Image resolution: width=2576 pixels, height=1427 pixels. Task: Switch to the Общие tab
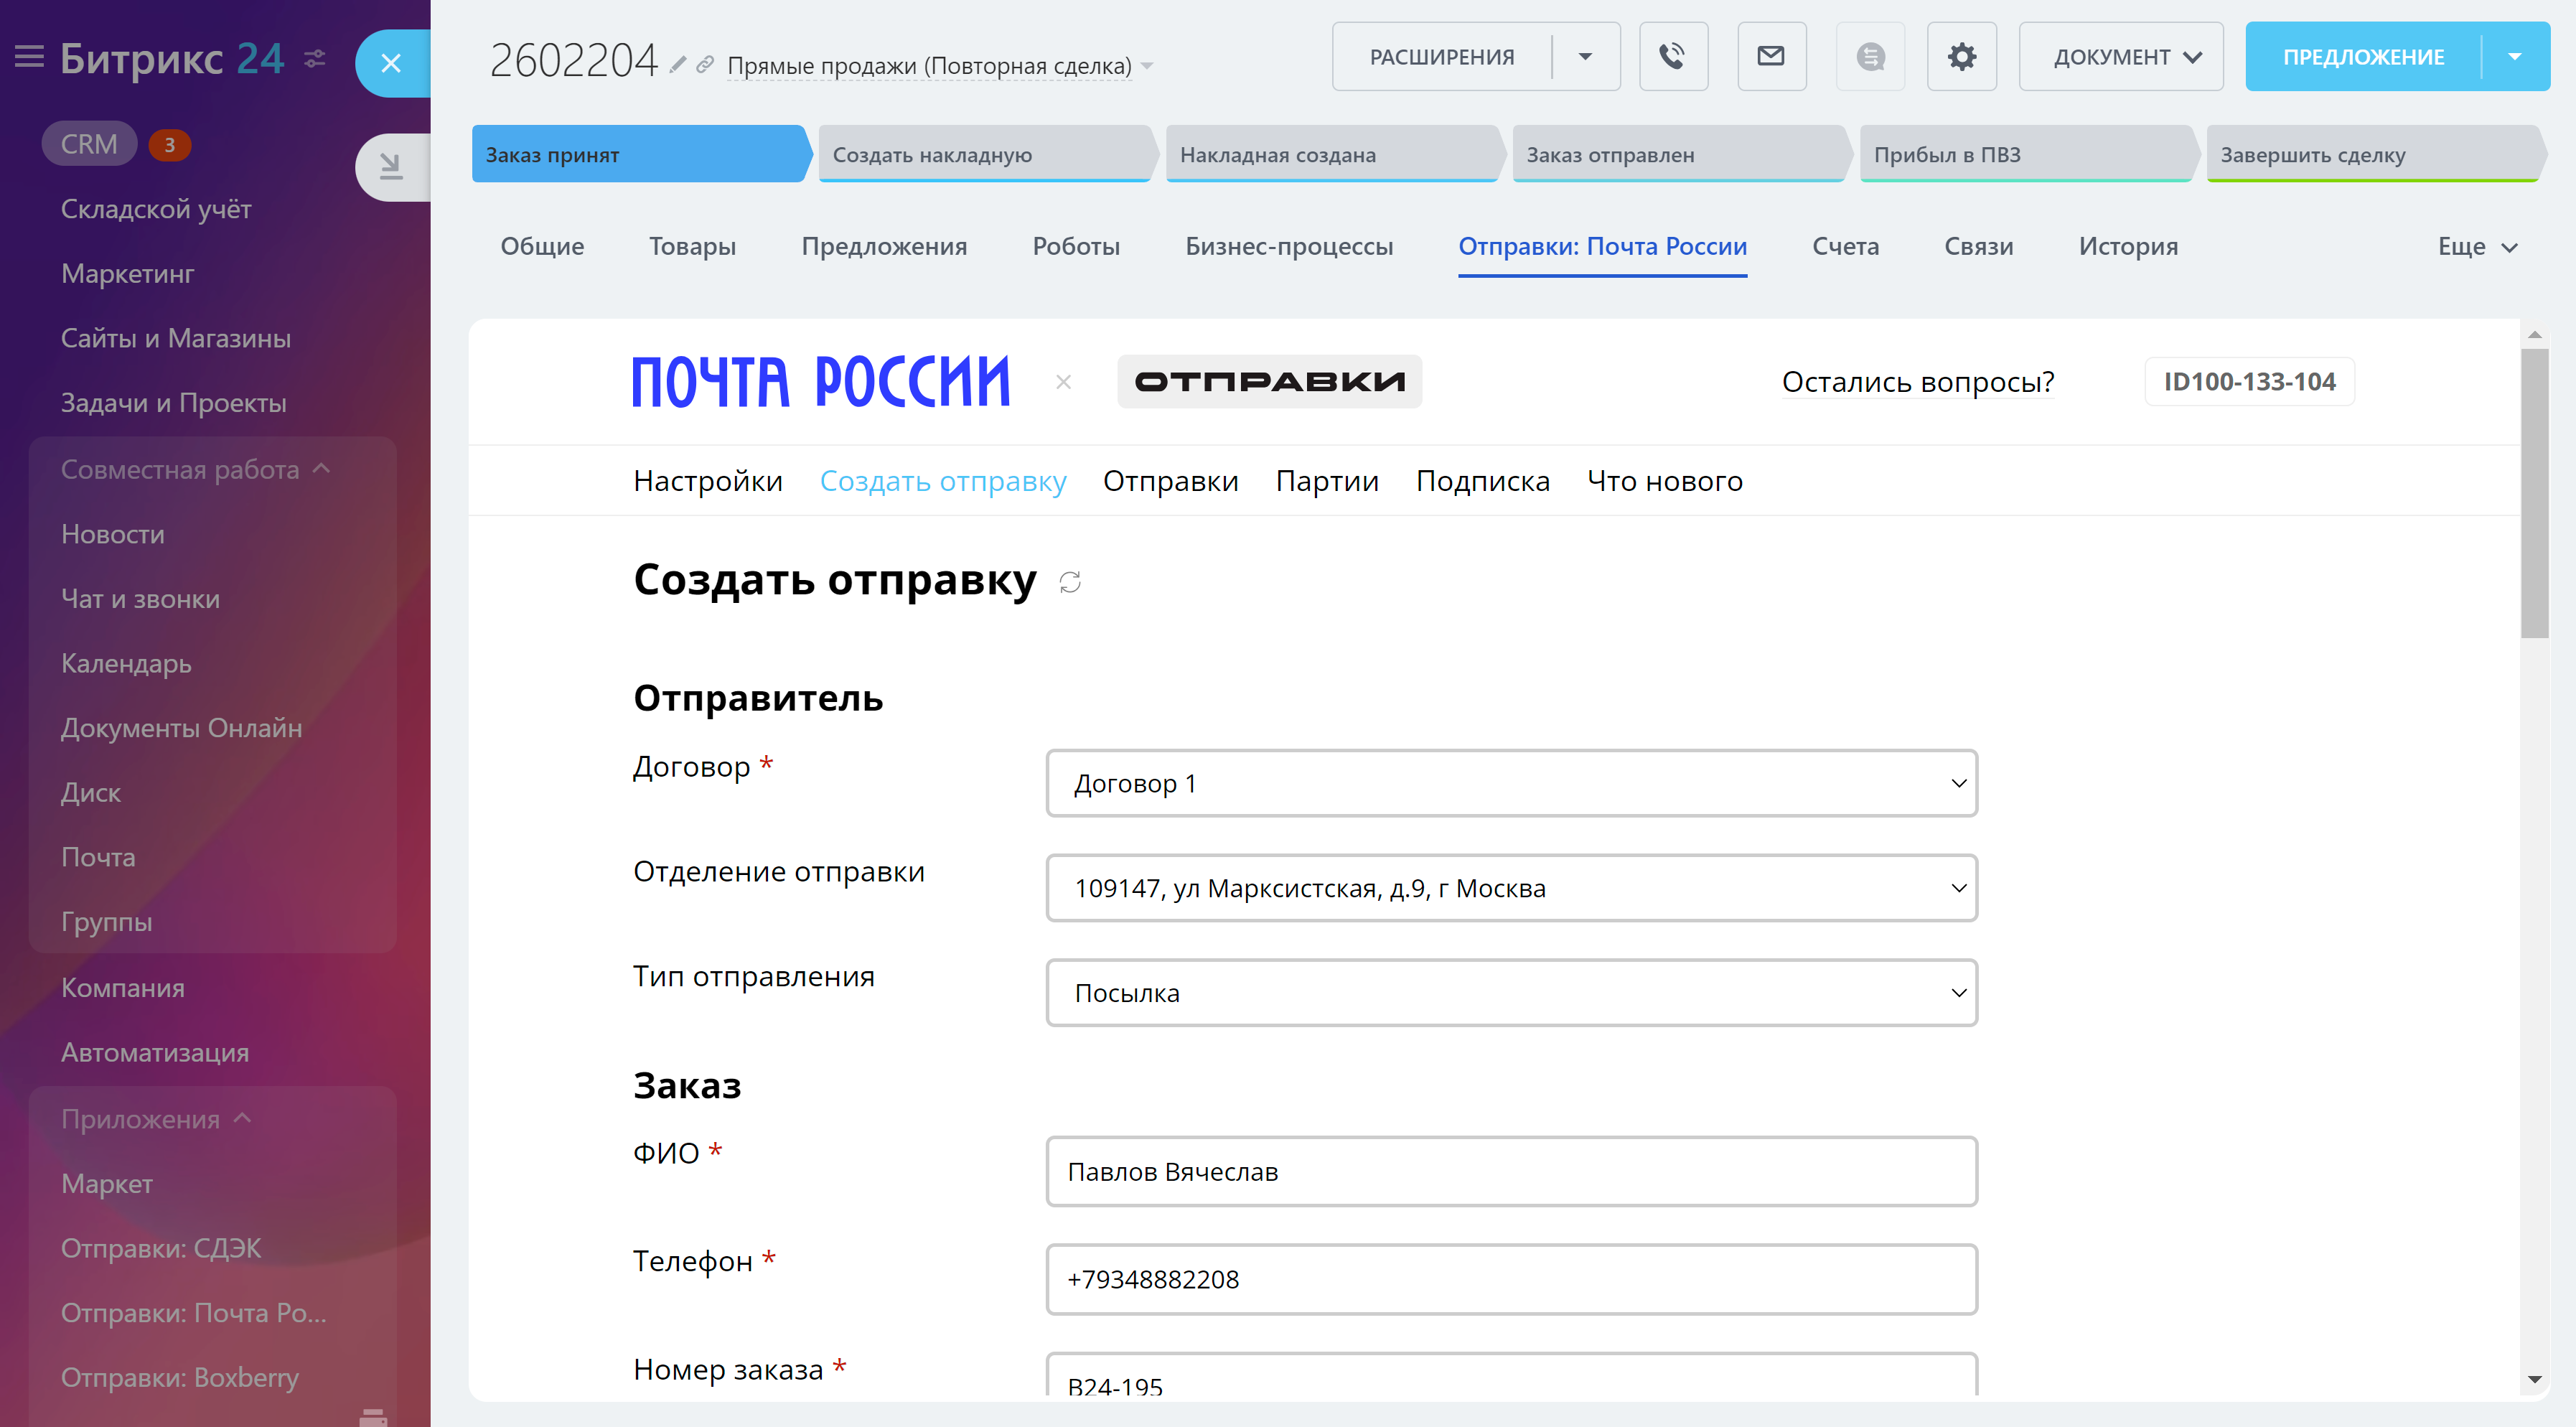(x=542, y=246)
